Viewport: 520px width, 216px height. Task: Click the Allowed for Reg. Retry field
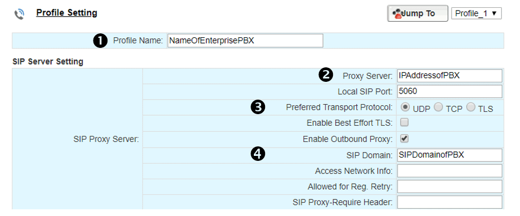(450, 187)
